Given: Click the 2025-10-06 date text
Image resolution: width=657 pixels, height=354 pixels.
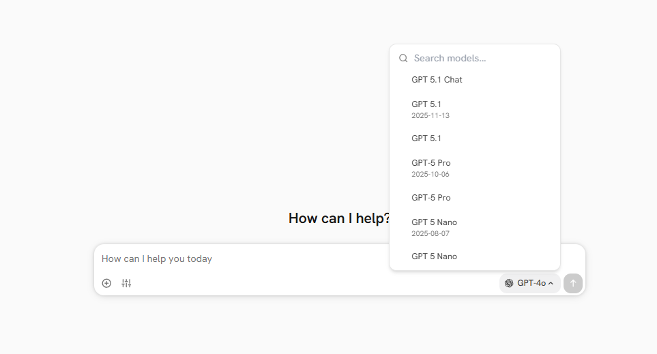Looking at the screenshot, I should click(430, 175).
